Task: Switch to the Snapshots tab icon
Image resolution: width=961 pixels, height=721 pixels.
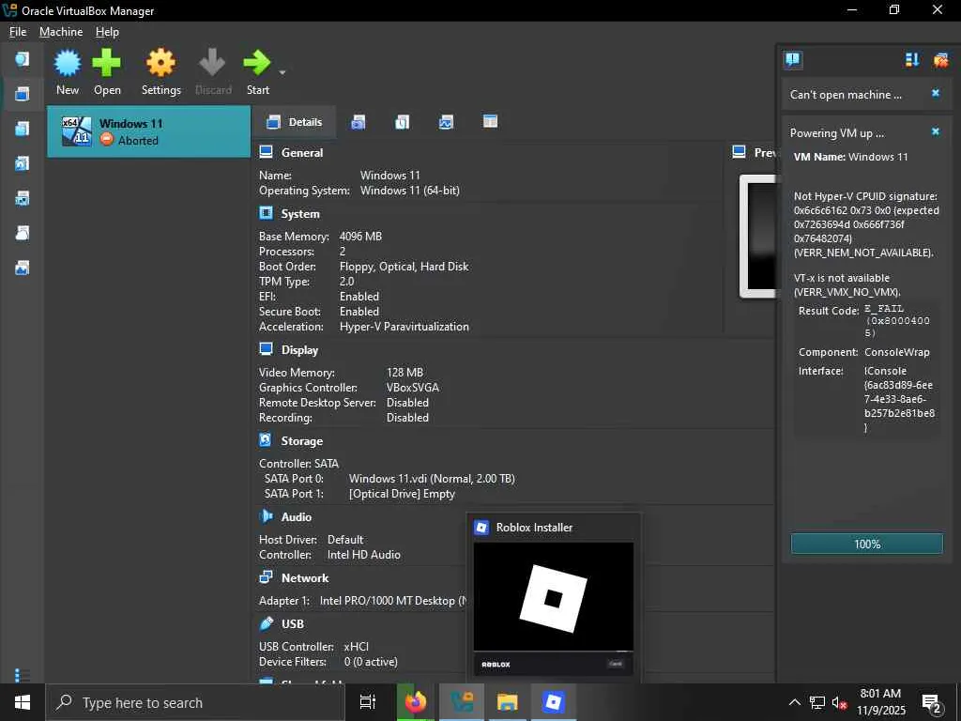Action: point(358,122)
